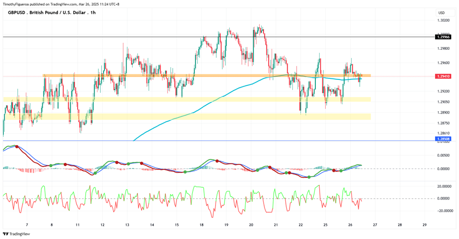
Task: Click the green MACD dot below date 22
Action: (309, 177)
